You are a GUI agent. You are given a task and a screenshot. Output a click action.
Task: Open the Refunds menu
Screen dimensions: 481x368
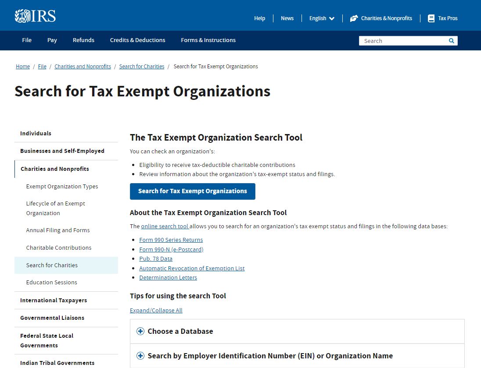click(x=83, y=40)
